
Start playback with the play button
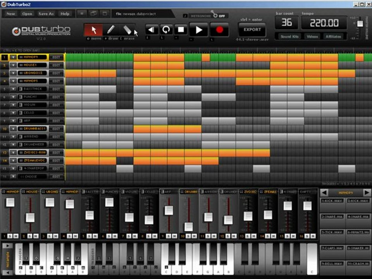[198, 30]
